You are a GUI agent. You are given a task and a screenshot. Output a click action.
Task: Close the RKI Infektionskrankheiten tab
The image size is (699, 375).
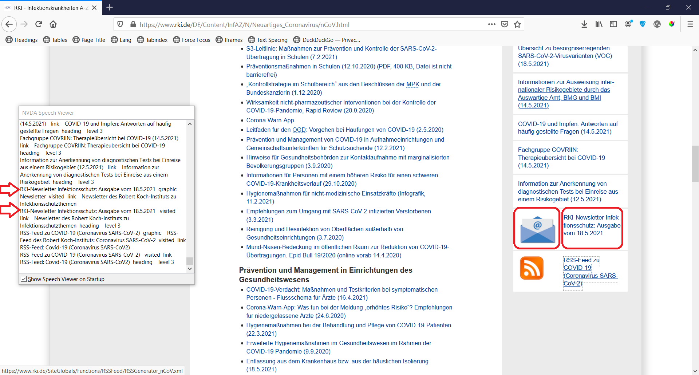(x=94, y=8)
